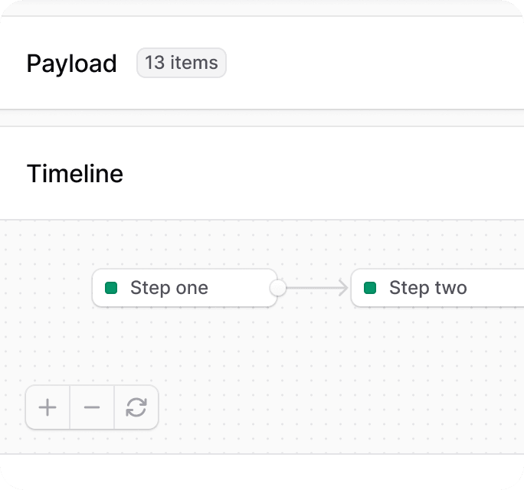Image resolution: width=524 pixels, height=490 pixels.
Task: Select the connector line between the steps
Action: pyautogui.click(x=314, y=288)
